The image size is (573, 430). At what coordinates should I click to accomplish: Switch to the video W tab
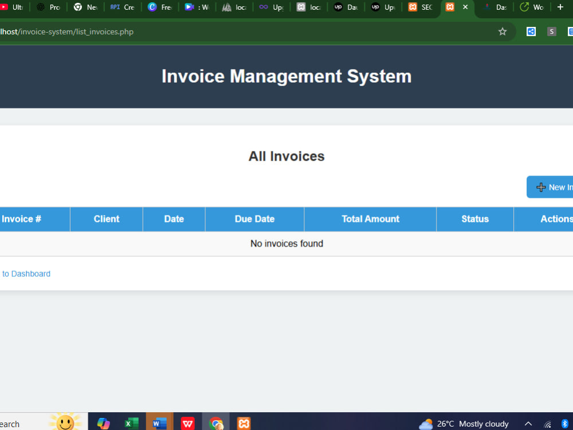(x=197, y=7)
